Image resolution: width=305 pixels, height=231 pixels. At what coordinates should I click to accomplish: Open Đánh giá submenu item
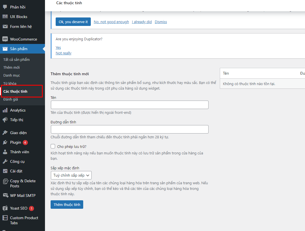[x=10, y=99]
